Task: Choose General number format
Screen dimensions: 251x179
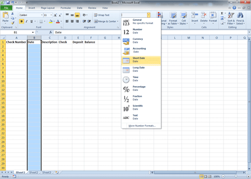Action: click(x=141, y=22)
